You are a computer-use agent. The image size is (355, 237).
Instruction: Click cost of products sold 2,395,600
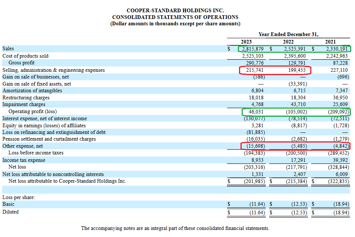(295, 56)
